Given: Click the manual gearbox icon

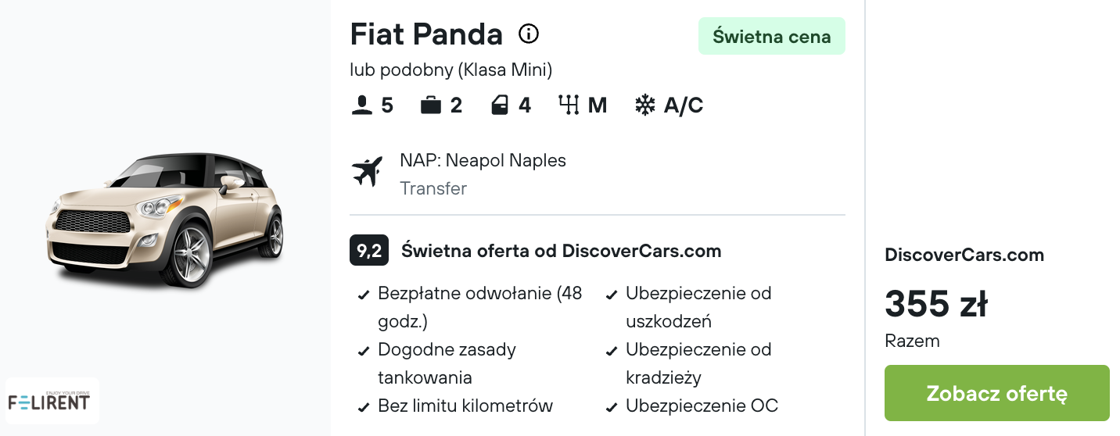Looking at the screenshot, I should pos(569,105).
